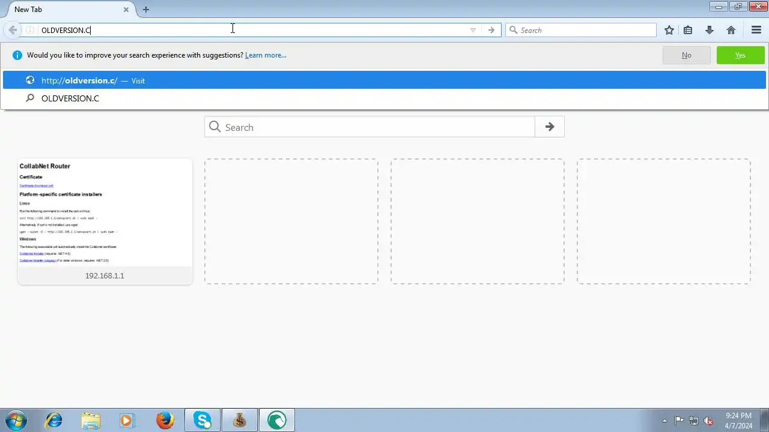Launch Internet Explorer from taskbar
Image resolution: width=769 pixels, height=432 pixels.
pyautogui.click(x=54, y=420)
